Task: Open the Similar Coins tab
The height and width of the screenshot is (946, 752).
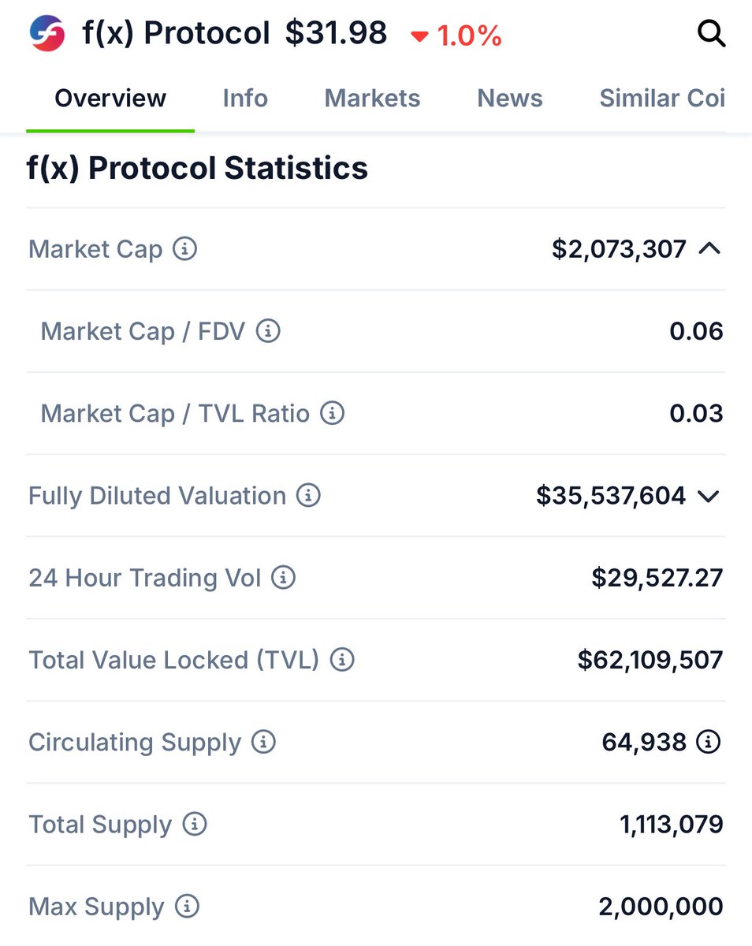Action: pos(661,99)
